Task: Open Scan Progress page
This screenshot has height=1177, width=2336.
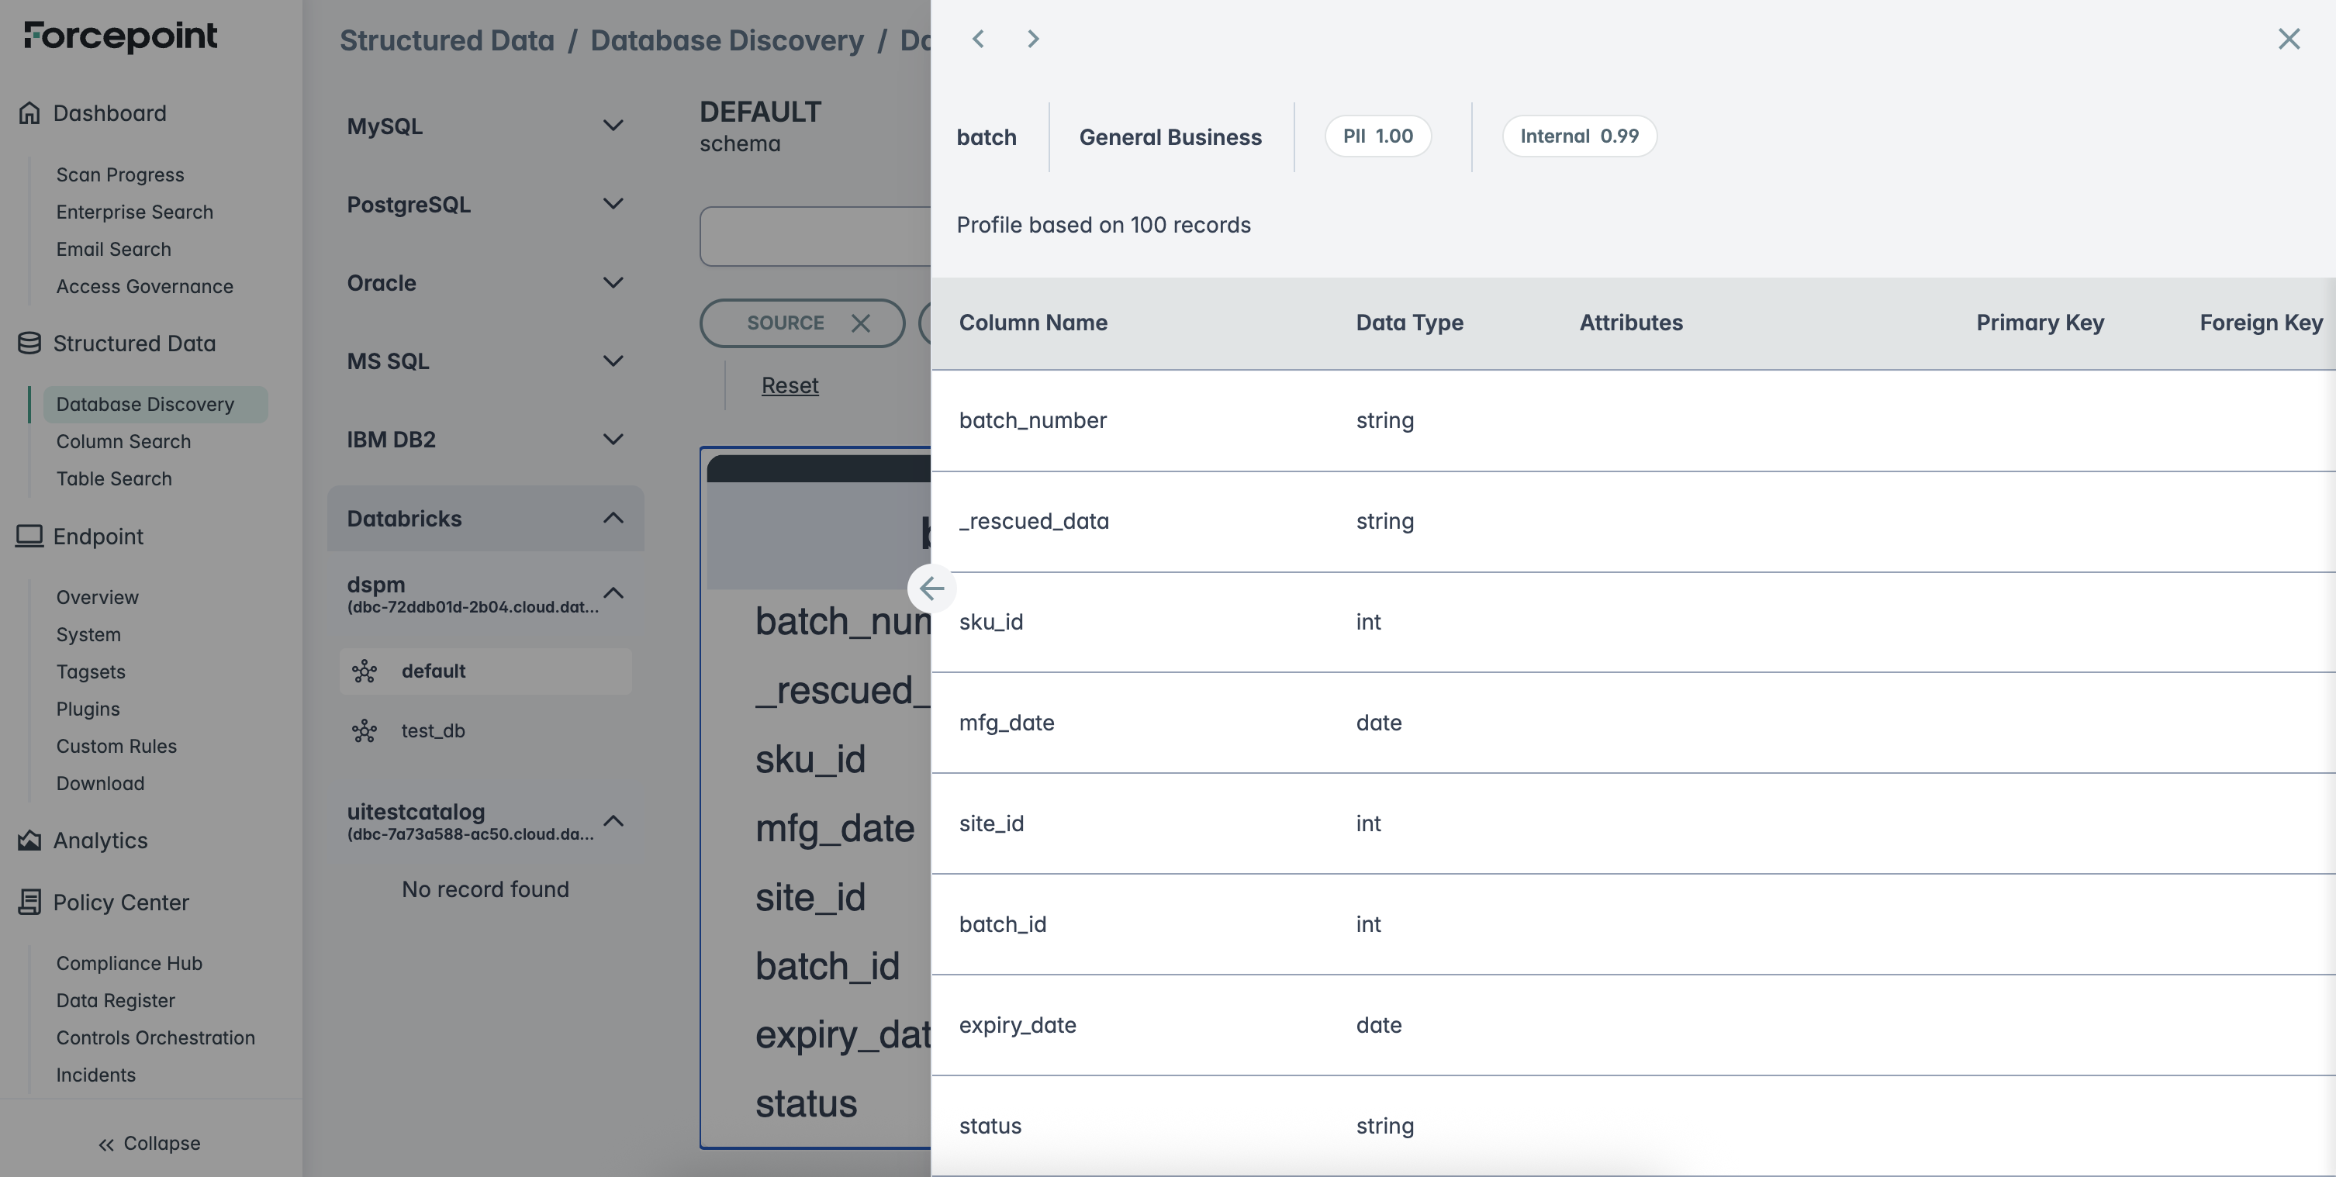Action: tap(119, 175)
